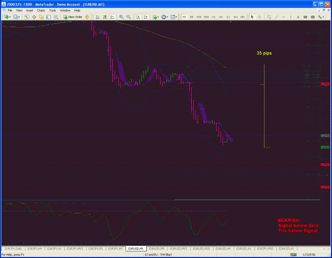
Task: Click the New Order button
Action: (73, 17)
